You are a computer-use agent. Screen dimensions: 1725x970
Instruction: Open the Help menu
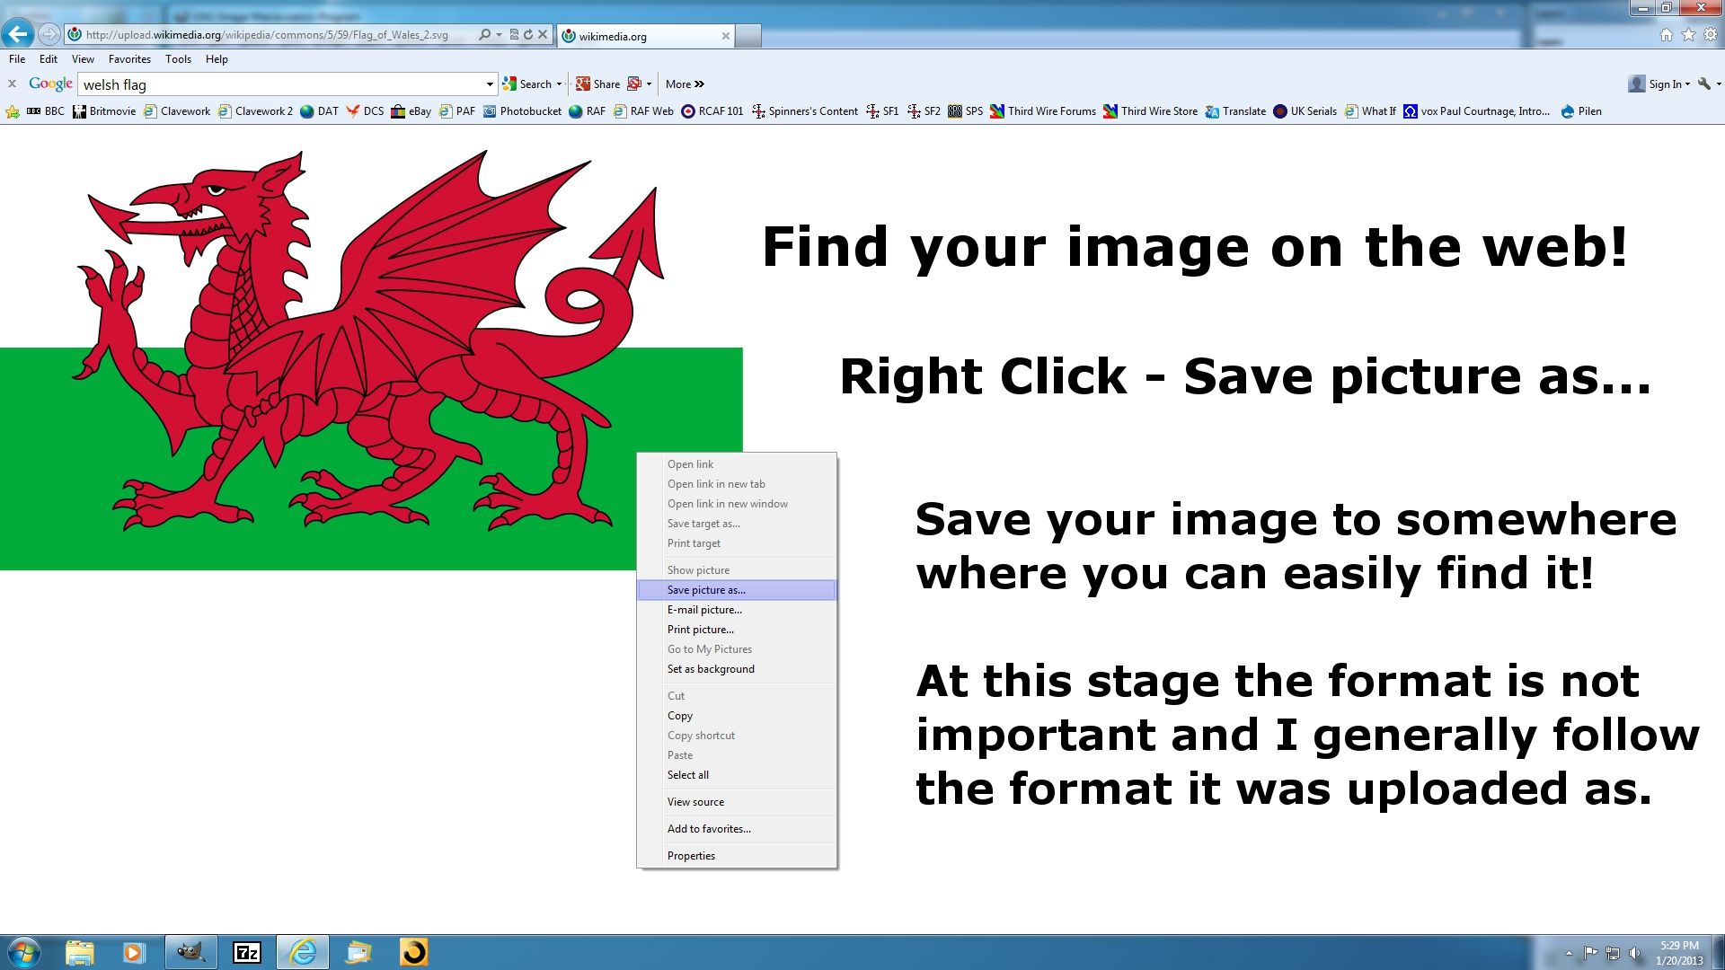[x=217, y=59]
